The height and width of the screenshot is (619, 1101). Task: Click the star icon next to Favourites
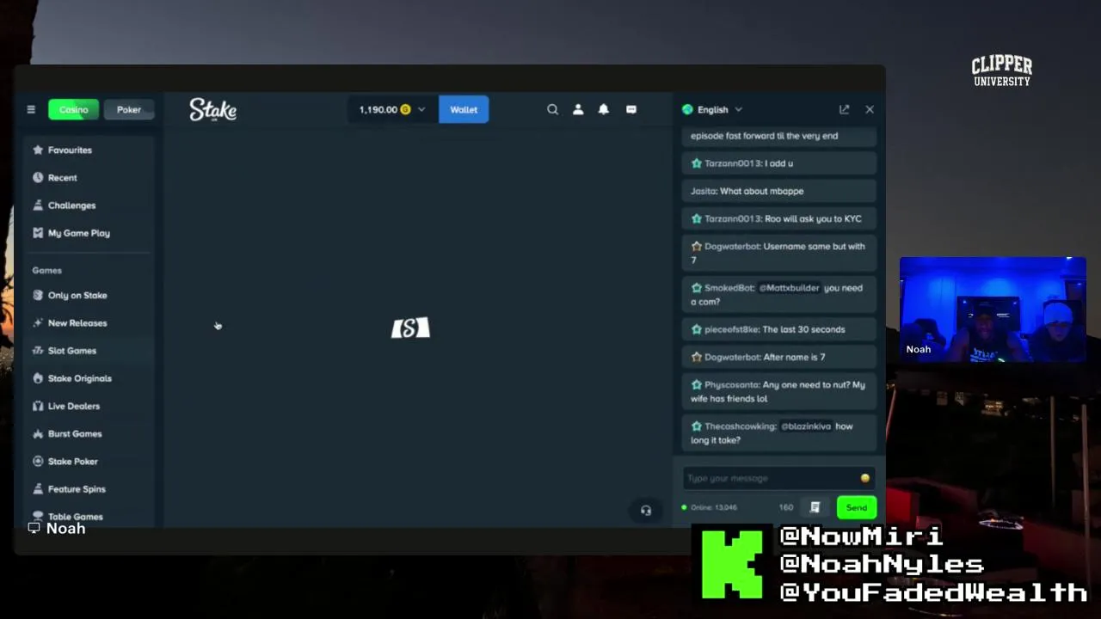click(x=38, y=150)
